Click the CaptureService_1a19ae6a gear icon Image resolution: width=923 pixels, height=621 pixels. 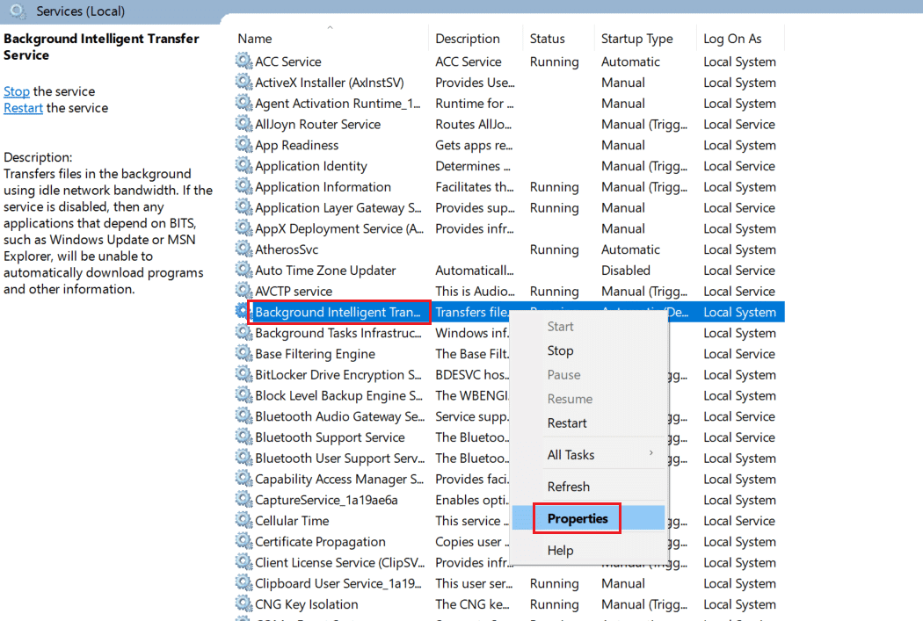243,500
